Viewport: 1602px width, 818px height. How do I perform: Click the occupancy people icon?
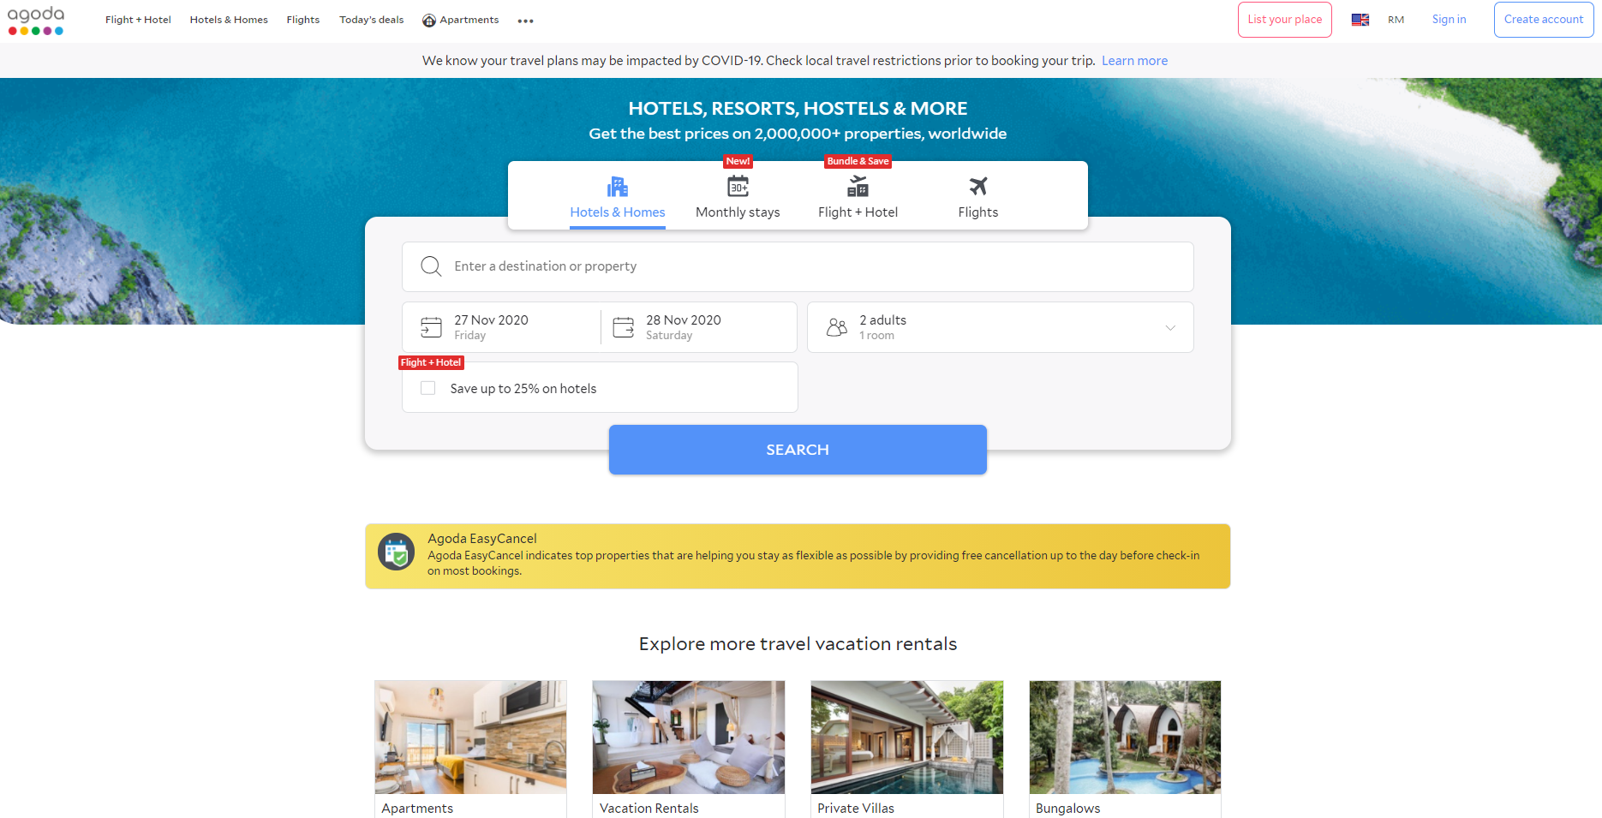(837, 326)
